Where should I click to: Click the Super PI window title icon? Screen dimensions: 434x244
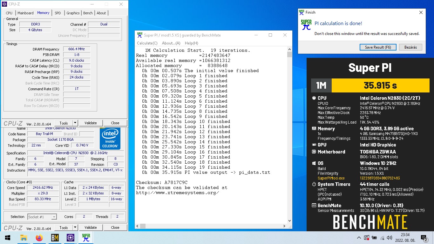tap(139, 35)
